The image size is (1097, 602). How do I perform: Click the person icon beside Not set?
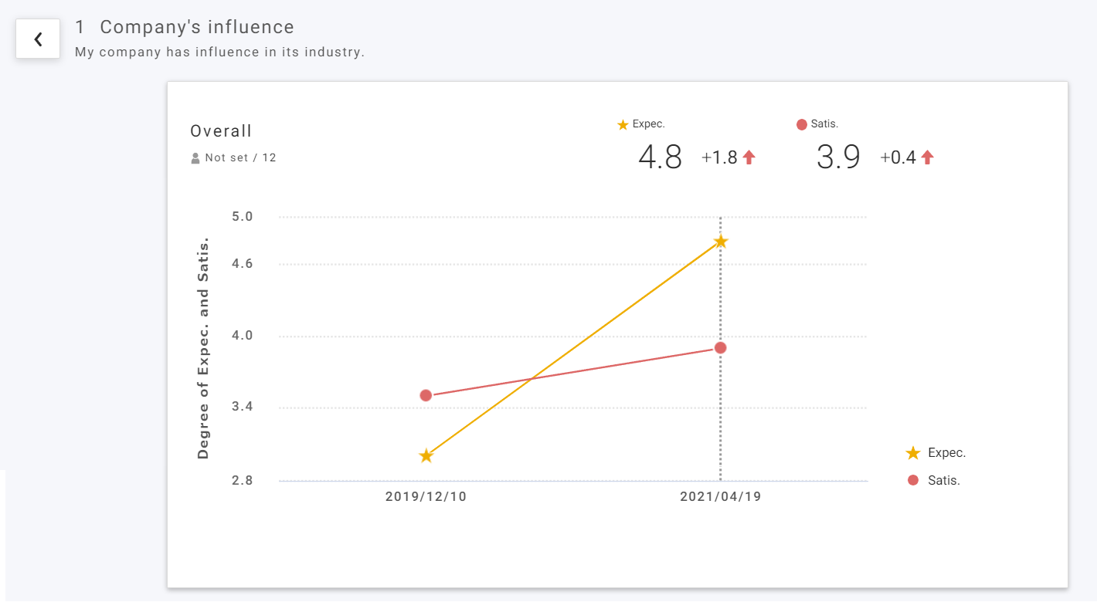[195, 158]
